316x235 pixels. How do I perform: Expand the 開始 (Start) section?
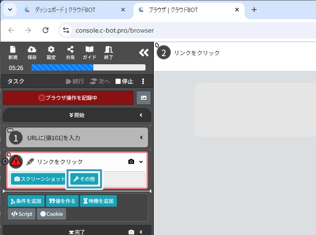coord(77,115)
